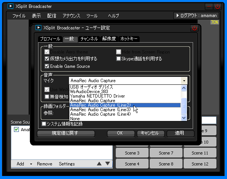The height and width of the screenshot is (179, 227).
Task: Move source down with the down arrow
Action: click(107, 164)
